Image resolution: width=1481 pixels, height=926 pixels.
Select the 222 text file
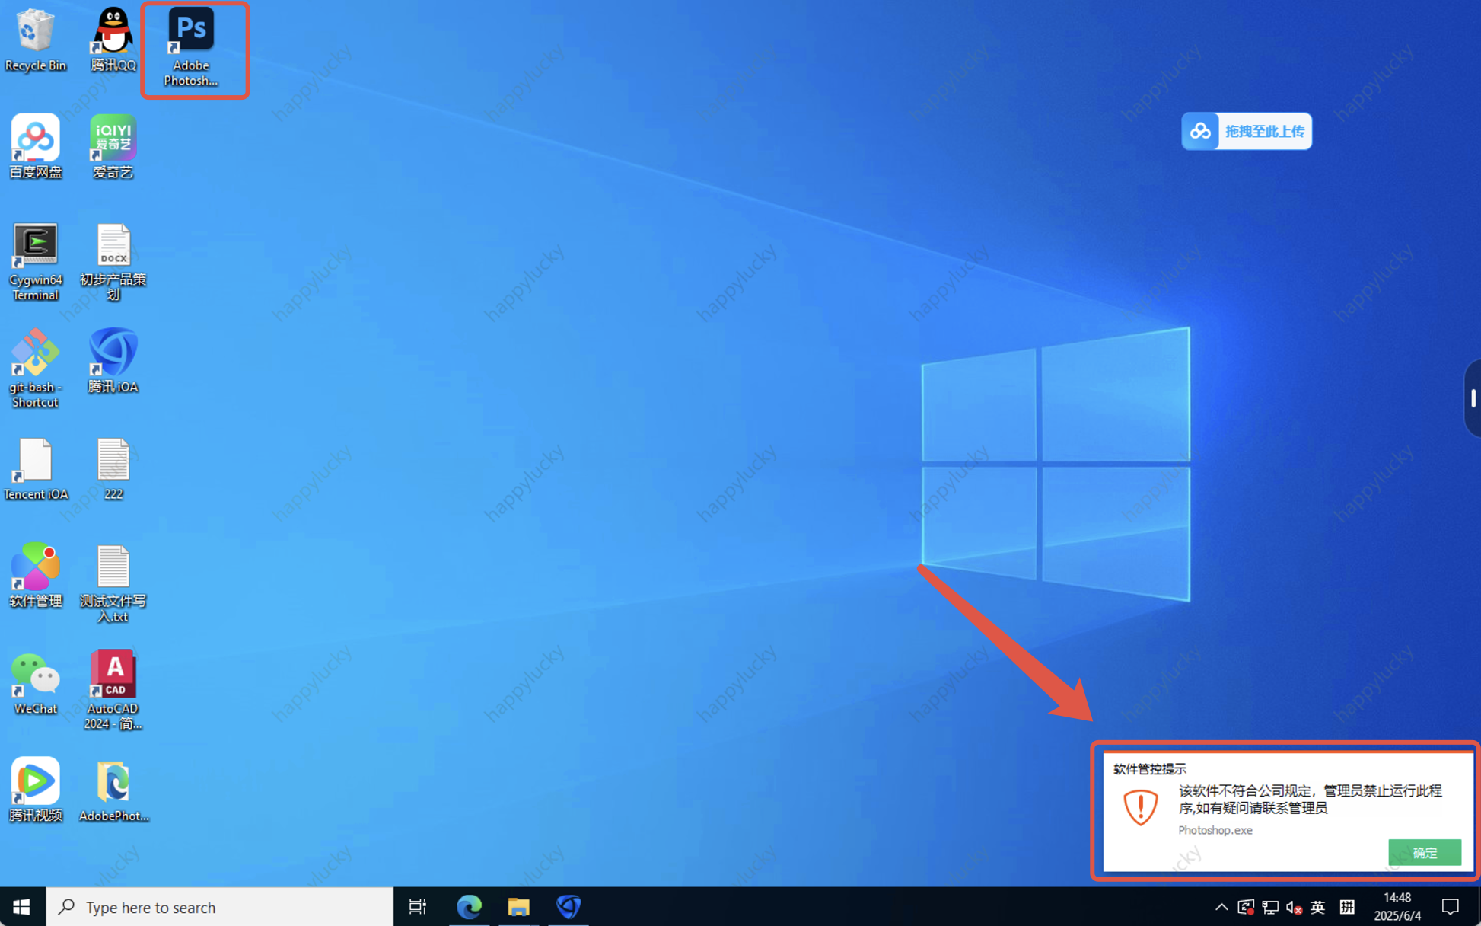coord(113,460)
